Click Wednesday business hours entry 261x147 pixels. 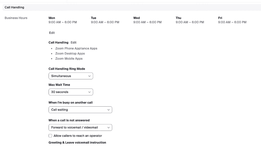(147, 22)
